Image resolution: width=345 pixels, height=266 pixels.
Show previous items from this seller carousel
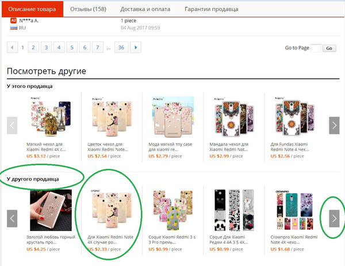(x=12, y=125)
